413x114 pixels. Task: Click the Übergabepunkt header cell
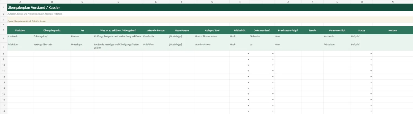pos(52,30)
